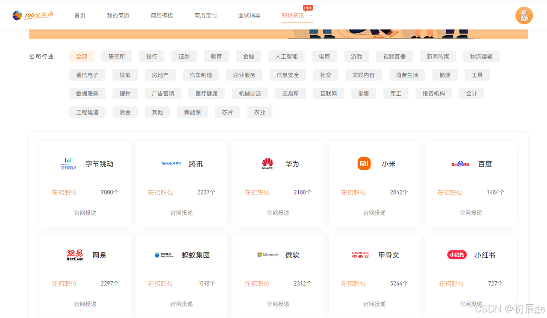
Task: Select the 通信电子 industry tag
Action: (x=87, y=75)
